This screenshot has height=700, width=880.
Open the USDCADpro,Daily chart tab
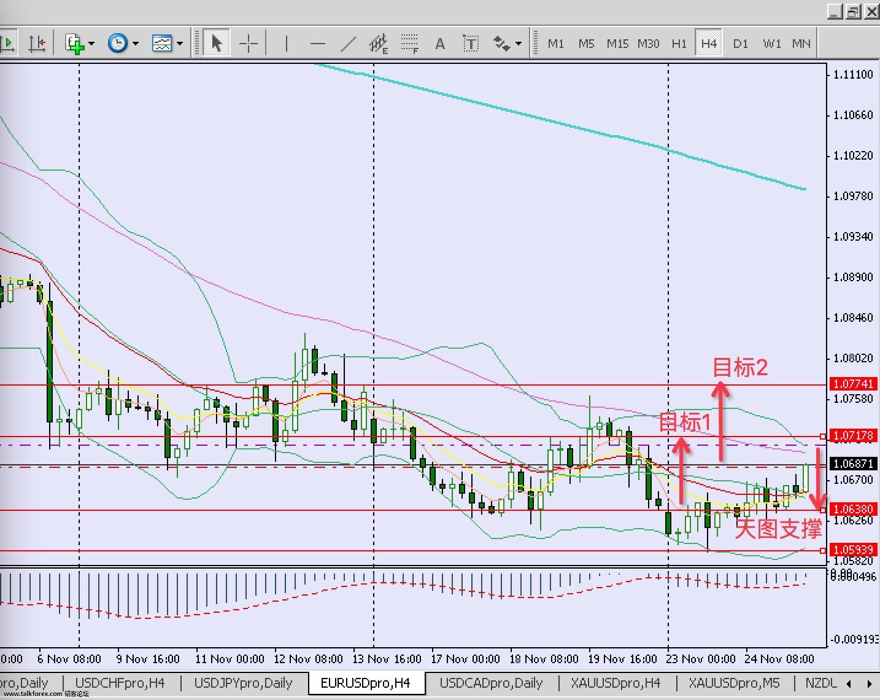coord(491,683)
